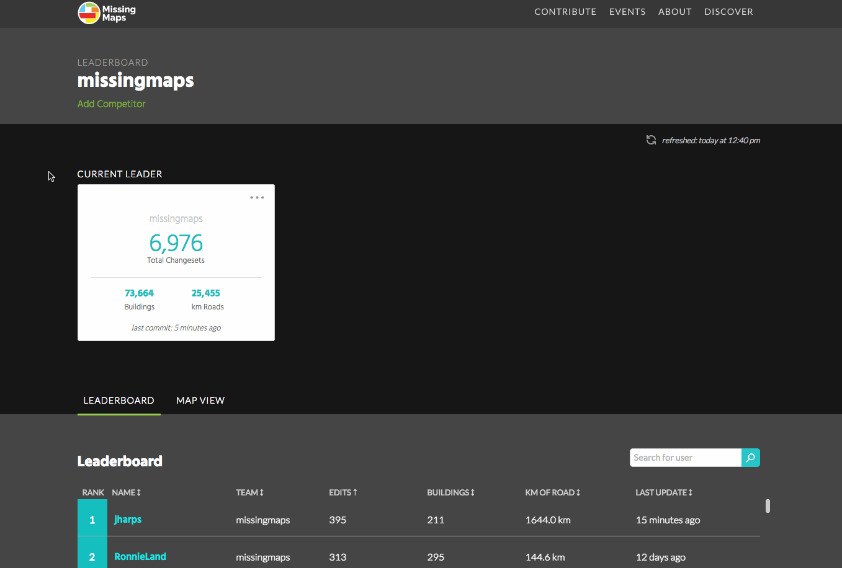Open the EVENTS page
The height and width of the screenshot is (568, 842).
[x=627, y=12]
